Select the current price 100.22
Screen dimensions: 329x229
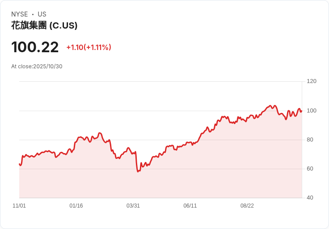click(35, 47)
